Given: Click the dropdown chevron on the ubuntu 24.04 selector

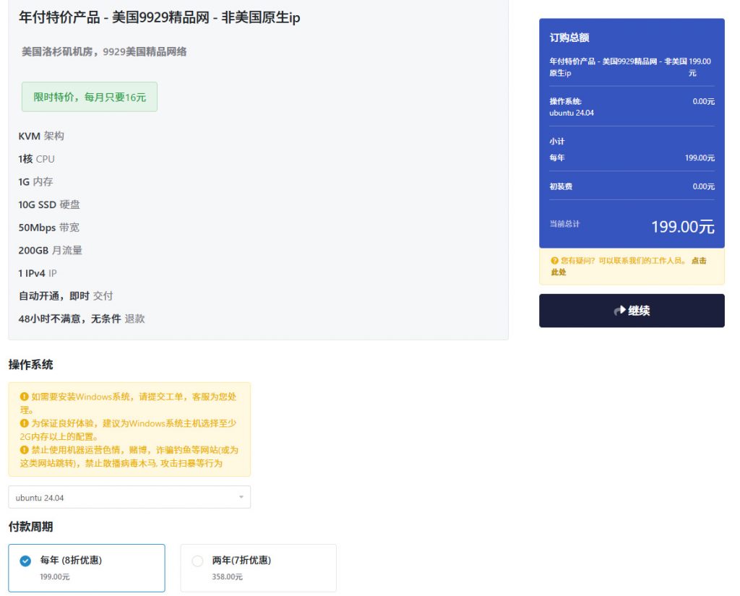Looking at the screenshot, I should point(241,497).
